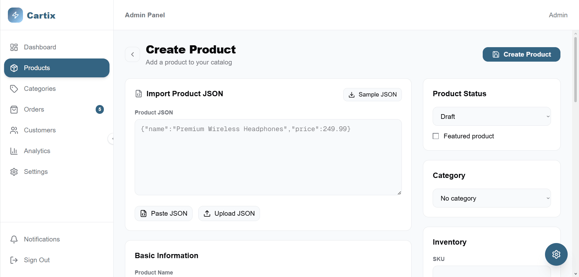Open Analytics from the sidebar
Image resolution: width=579 pixels, height=277 pixels.
[57, 151]
